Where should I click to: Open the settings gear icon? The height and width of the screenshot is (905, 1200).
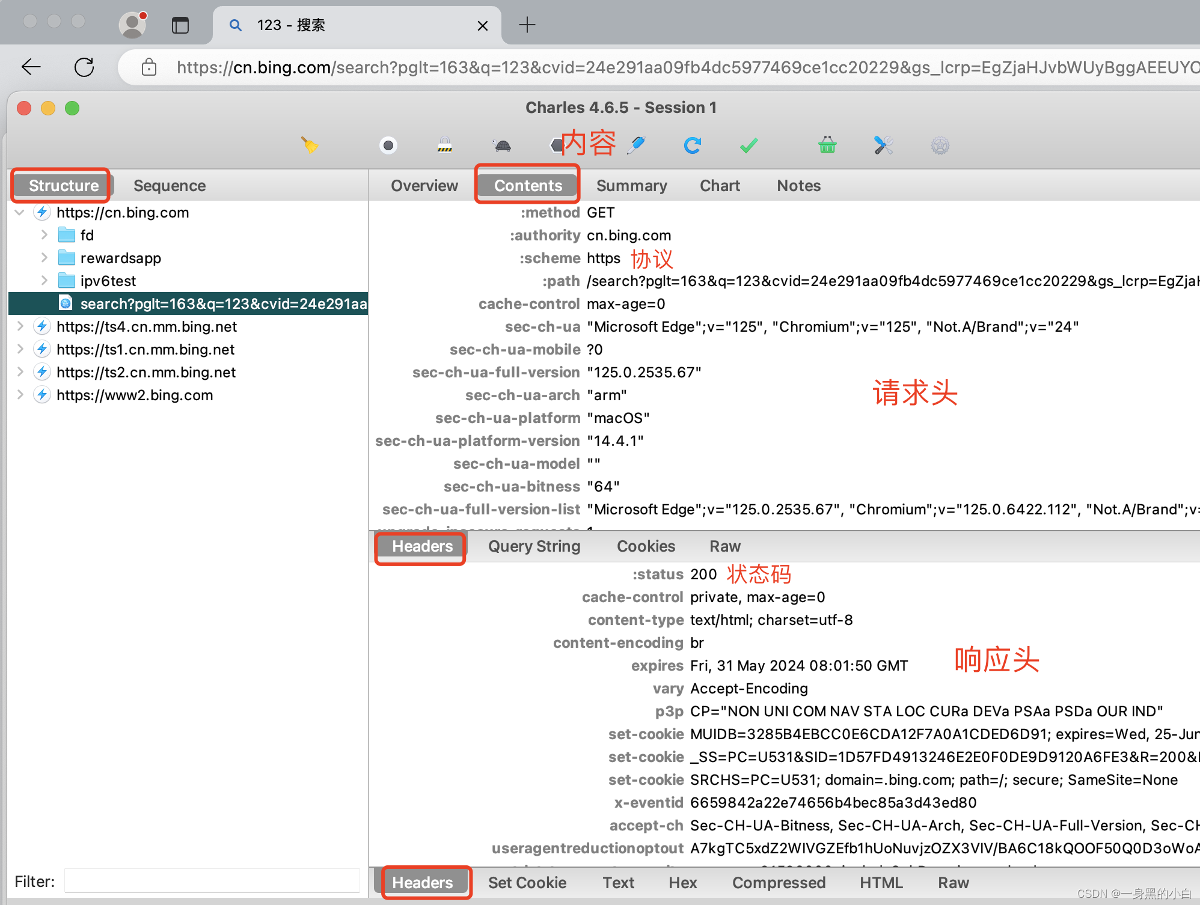[940, 145]
